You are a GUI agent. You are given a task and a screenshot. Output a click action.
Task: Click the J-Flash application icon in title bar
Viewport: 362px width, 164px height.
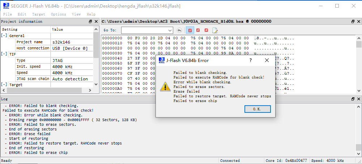pos(6,6)
